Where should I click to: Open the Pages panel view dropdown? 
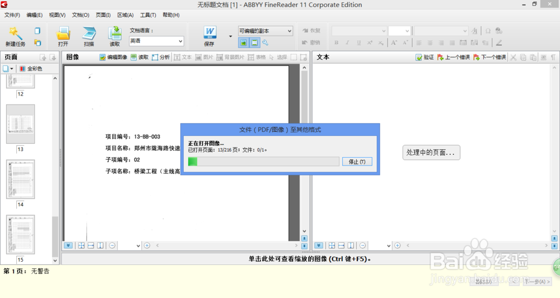[8, 68]
